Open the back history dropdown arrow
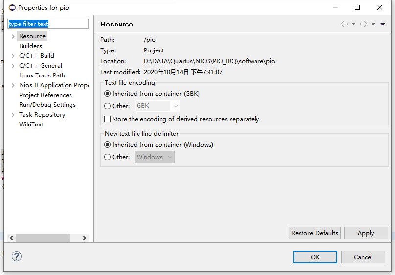This screenshot has width=395, height=275. pyautogui.click(x=353, y=24)
